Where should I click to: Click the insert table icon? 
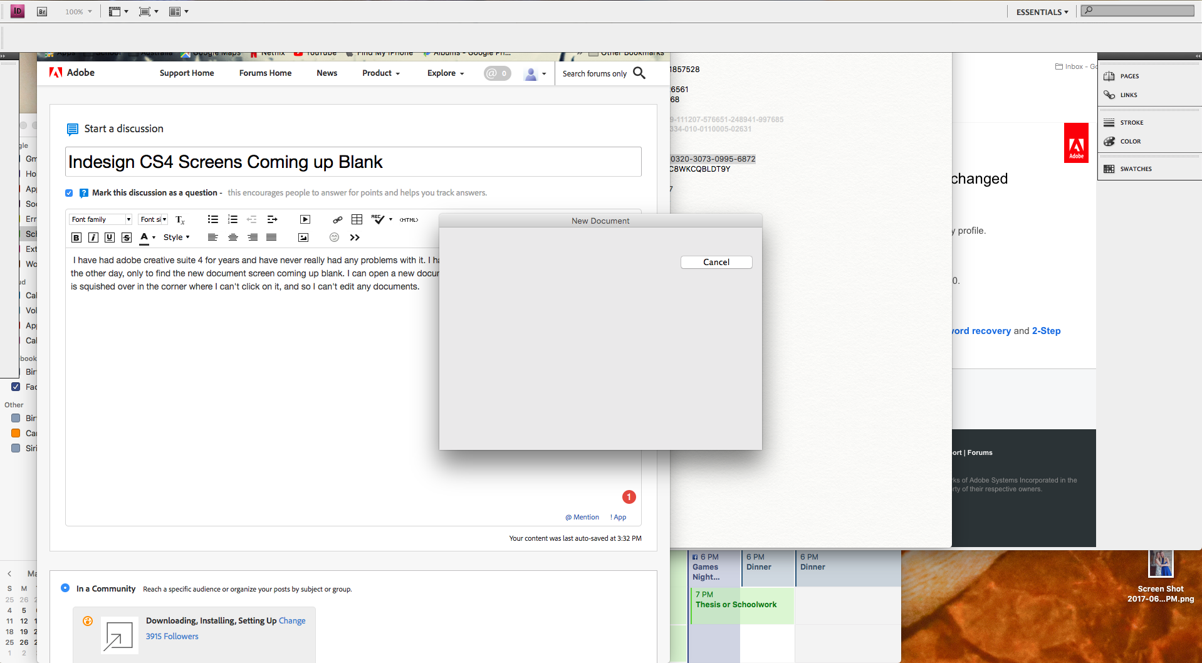(357, 219)
